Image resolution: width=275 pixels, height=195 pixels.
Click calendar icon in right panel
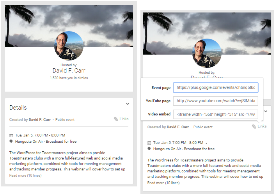[149, 143]
